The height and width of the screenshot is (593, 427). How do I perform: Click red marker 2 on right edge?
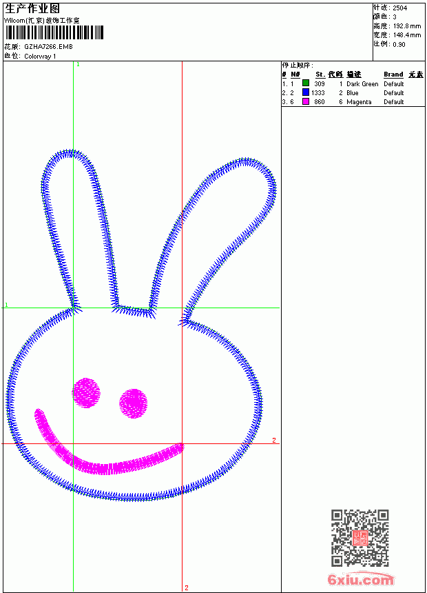tap(274, 440)
